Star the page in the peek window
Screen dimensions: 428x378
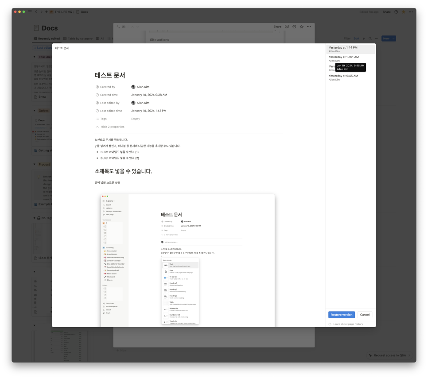(x=302, y=27)
